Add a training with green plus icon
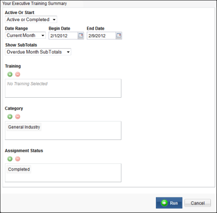Image resolution: width=217 pixels, height=213 pixels. click(10, 74)
